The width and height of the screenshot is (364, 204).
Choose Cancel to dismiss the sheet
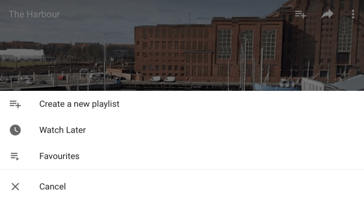point(53,187)
